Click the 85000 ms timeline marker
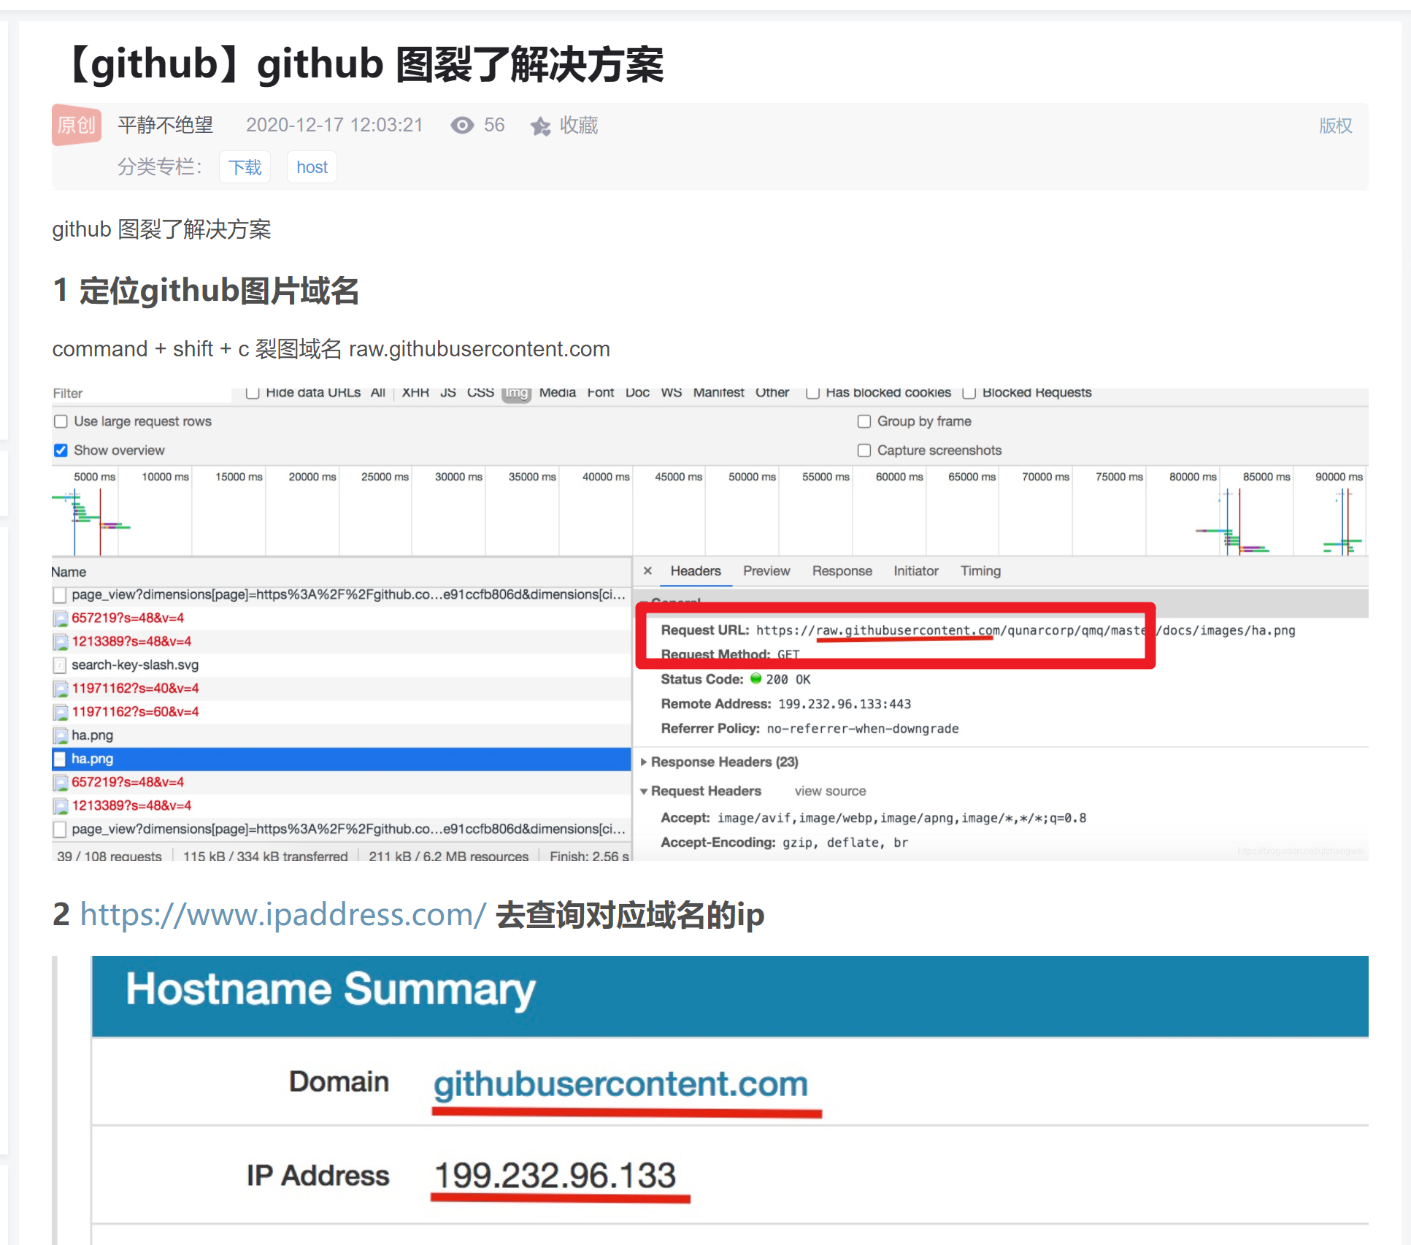 [x=1266, y=477]
